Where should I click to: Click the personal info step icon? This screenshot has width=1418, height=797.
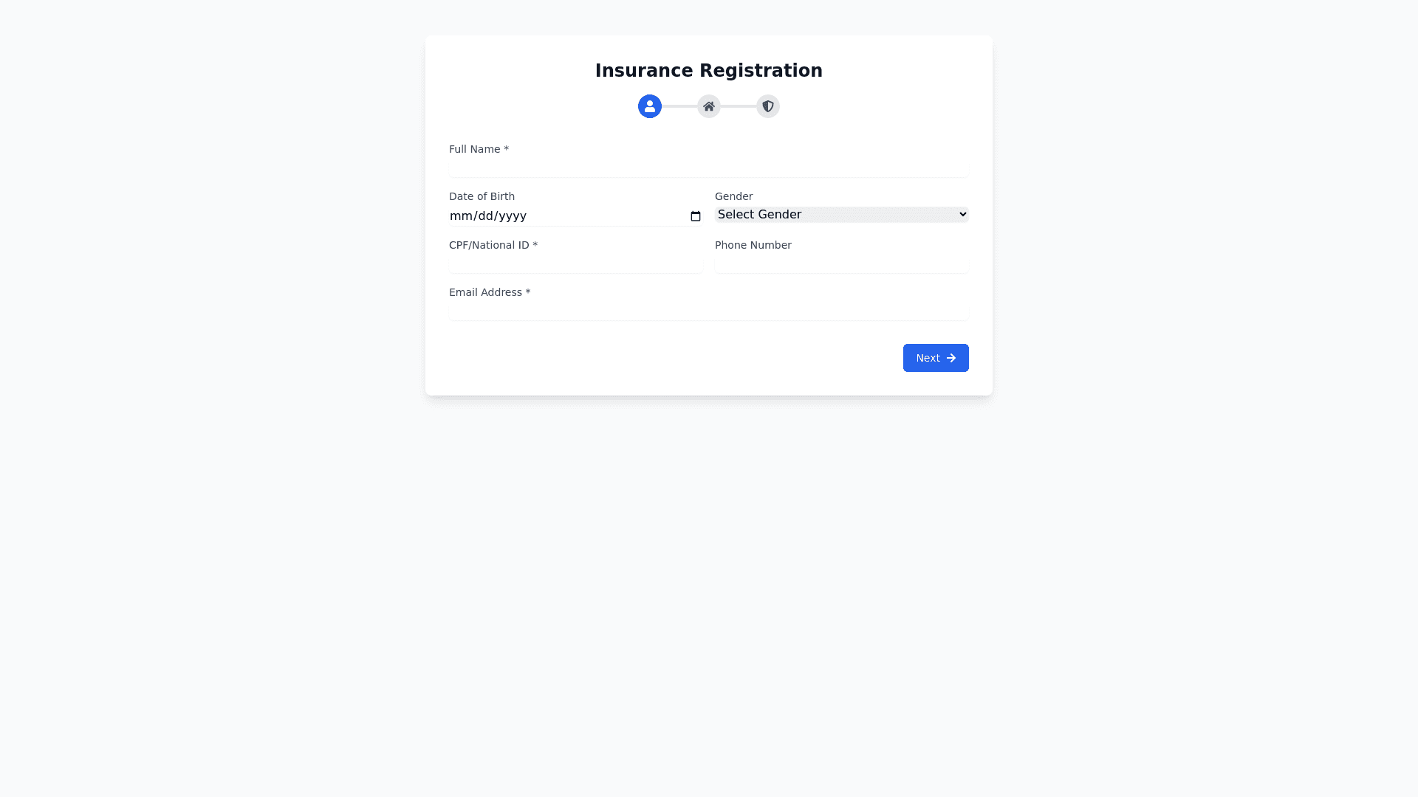pos(650,106)
